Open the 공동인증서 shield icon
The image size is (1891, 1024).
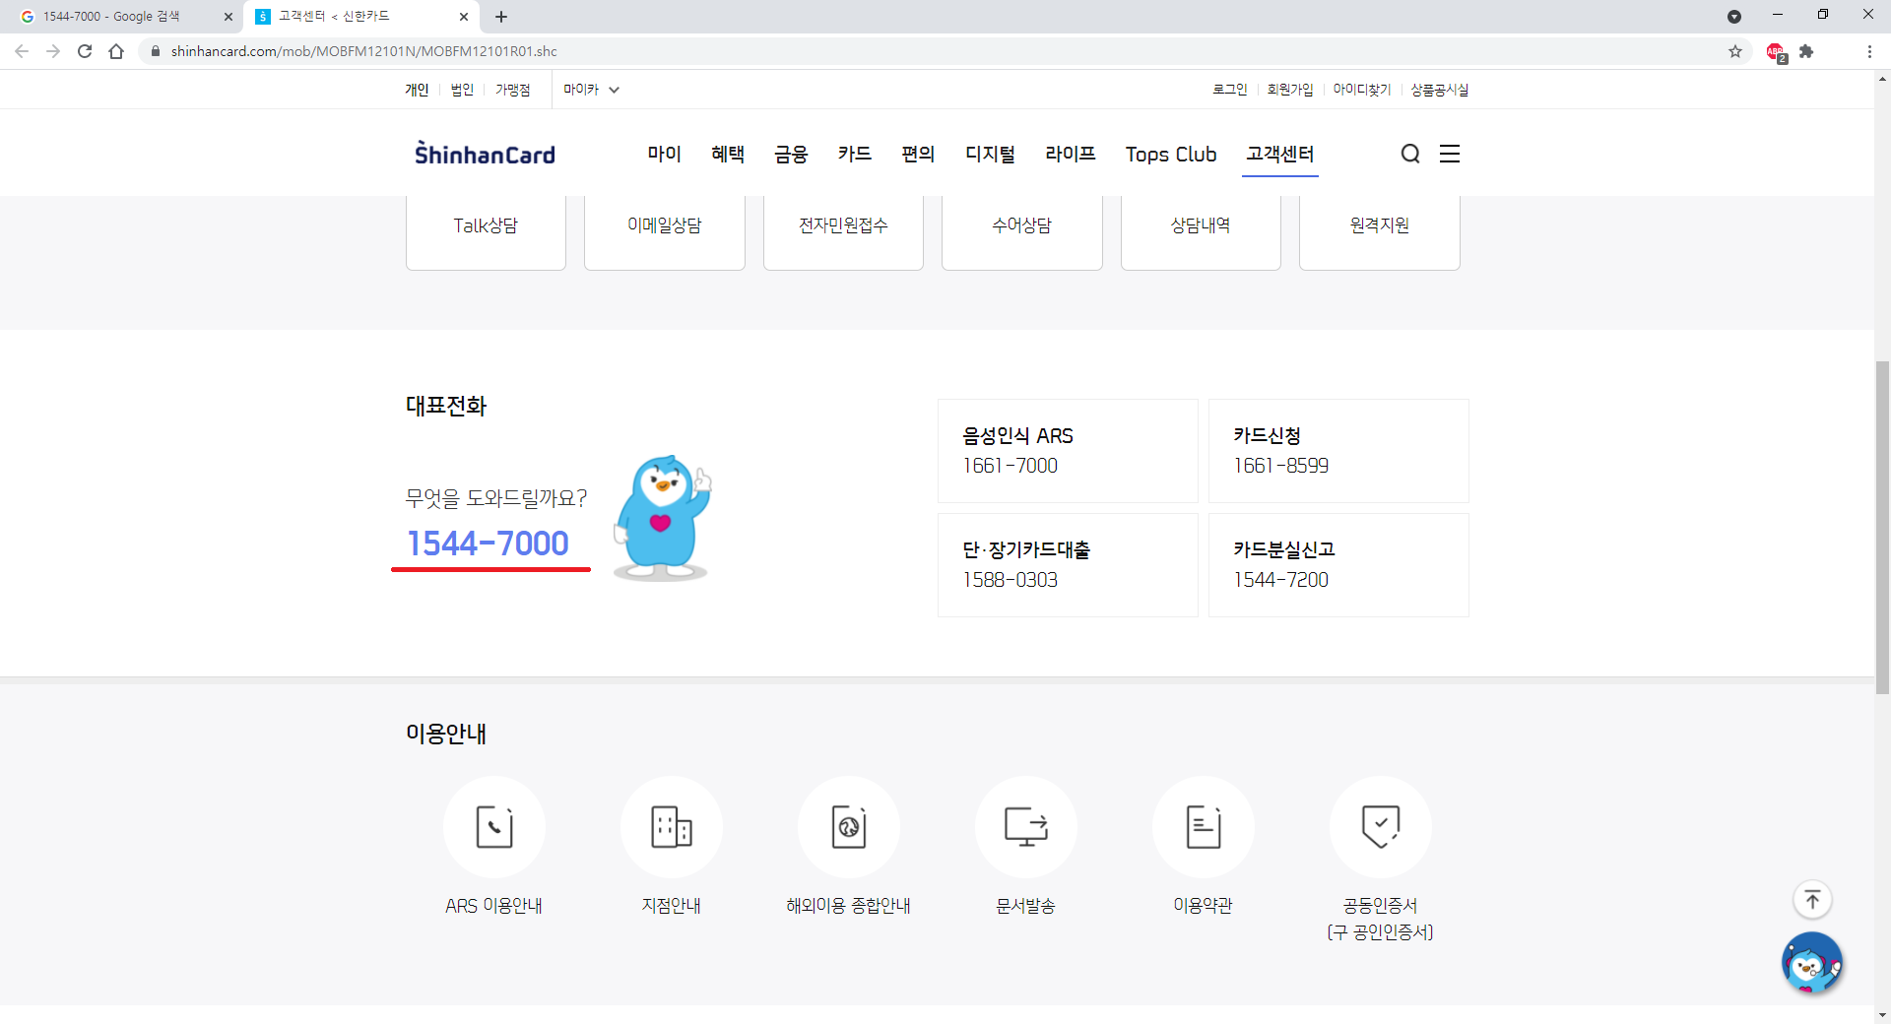click(1381, 827)
